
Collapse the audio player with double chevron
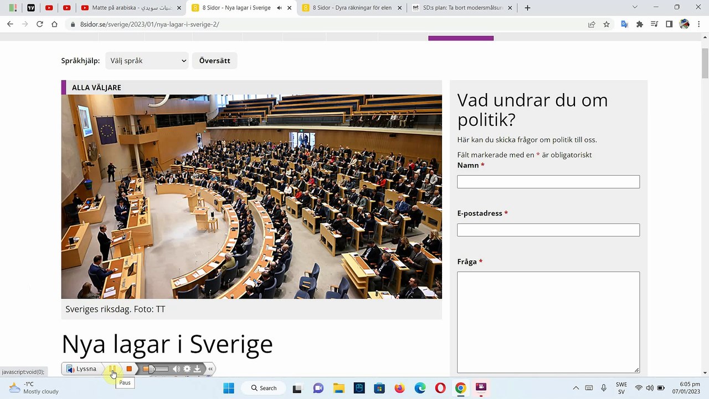click(x=210, y=369)
